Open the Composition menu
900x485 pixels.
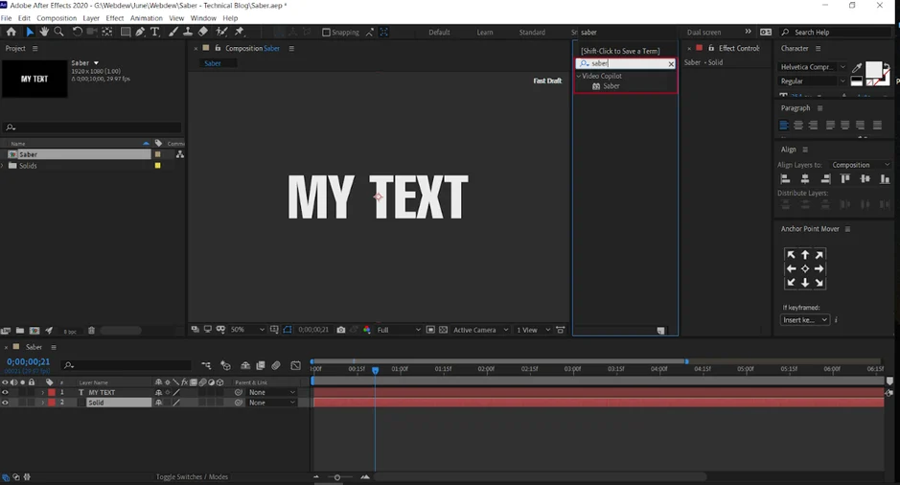tap(57, 18)
